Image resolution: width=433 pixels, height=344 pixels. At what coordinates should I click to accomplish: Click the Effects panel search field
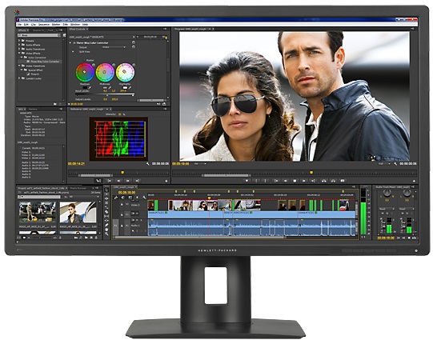tap(38, 35)
